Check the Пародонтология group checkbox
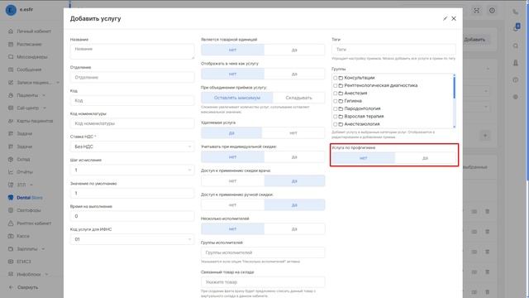The image size is (529, 298). [335, 108]
